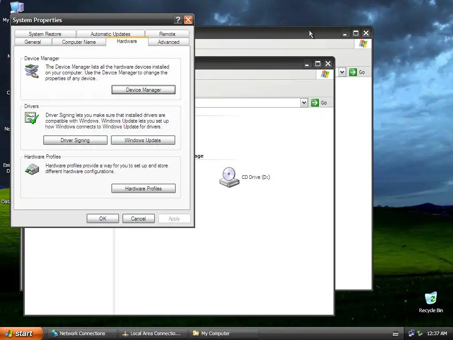This screenshot has width=453, height=340.
Task: Open the Recycle Bin desktop icon
Action: point(431,302)
